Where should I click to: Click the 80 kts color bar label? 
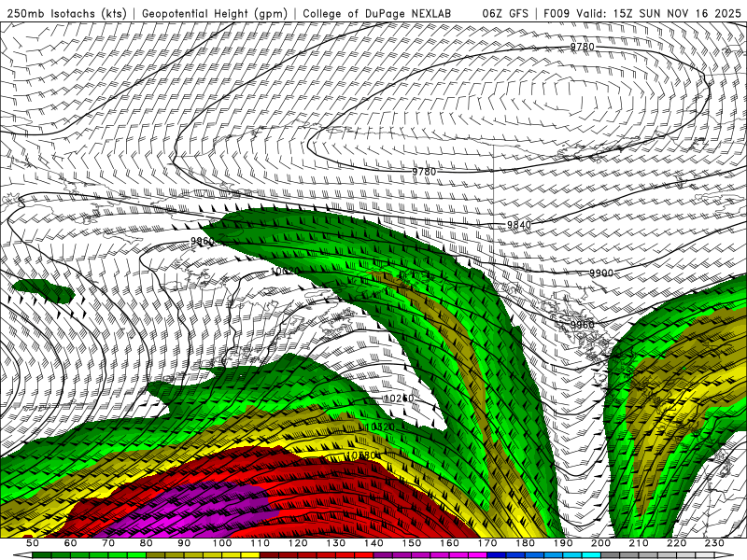coord(147,543)
